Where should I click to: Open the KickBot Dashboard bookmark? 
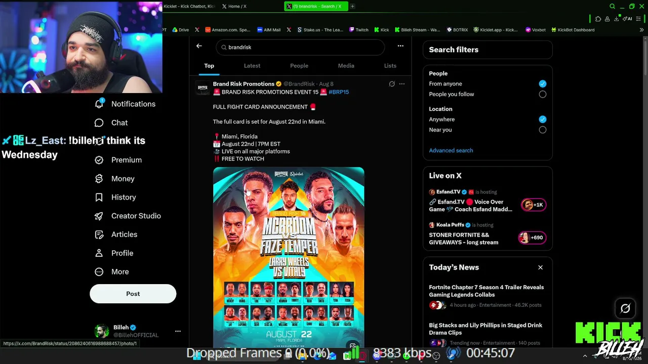pos(573,30)
